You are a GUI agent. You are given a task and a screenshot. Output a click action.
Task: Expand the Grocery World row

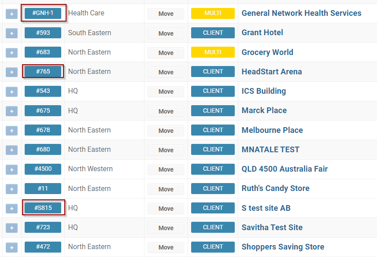[11, 53]
